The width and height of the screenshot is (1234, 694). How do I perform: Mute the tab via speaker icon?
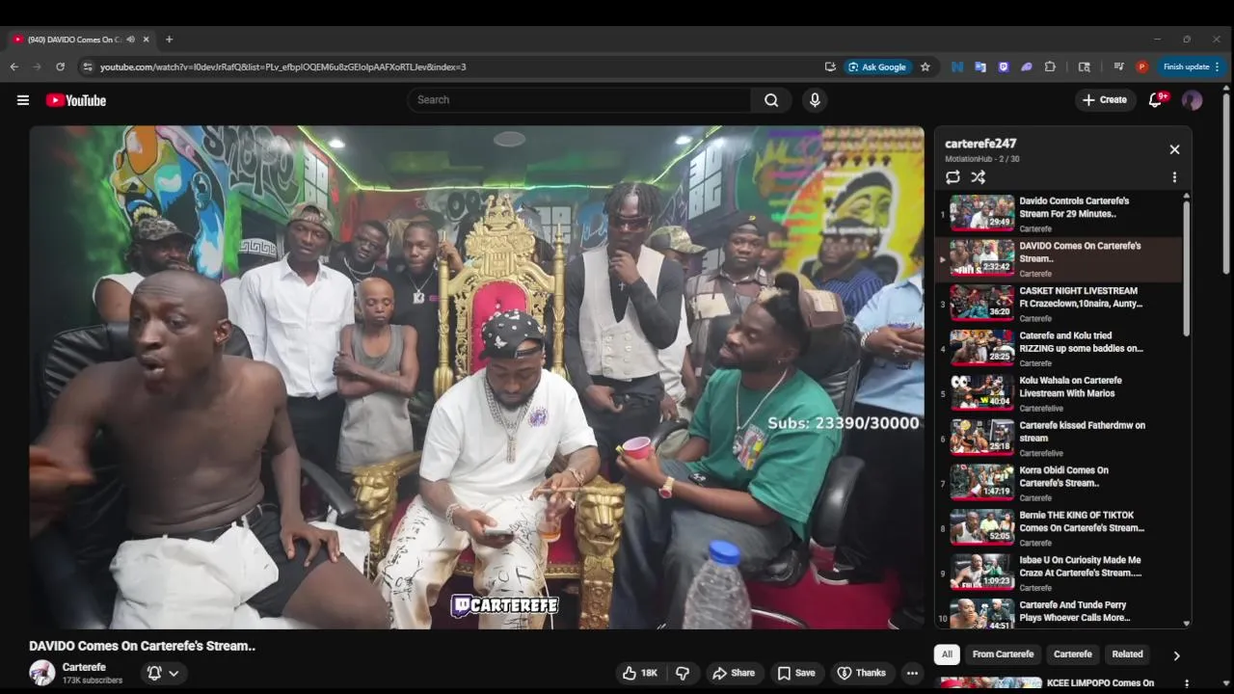pos(130,40)
